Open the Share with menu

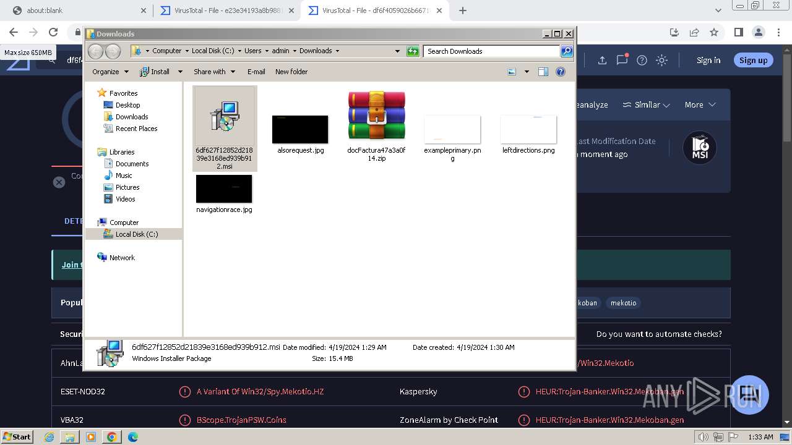pyautogui.click(x=214, y=72)
